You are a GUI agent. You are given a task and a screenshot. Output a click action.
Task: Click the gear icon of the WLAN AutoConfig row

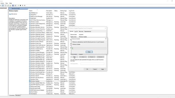(30, 88)
